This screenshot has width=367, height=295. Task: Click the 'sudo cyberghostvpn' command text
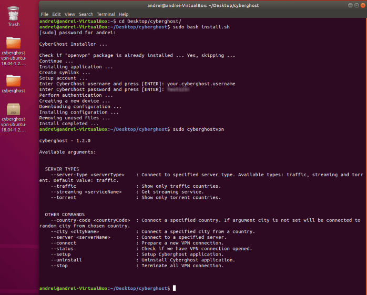(198, 129)
